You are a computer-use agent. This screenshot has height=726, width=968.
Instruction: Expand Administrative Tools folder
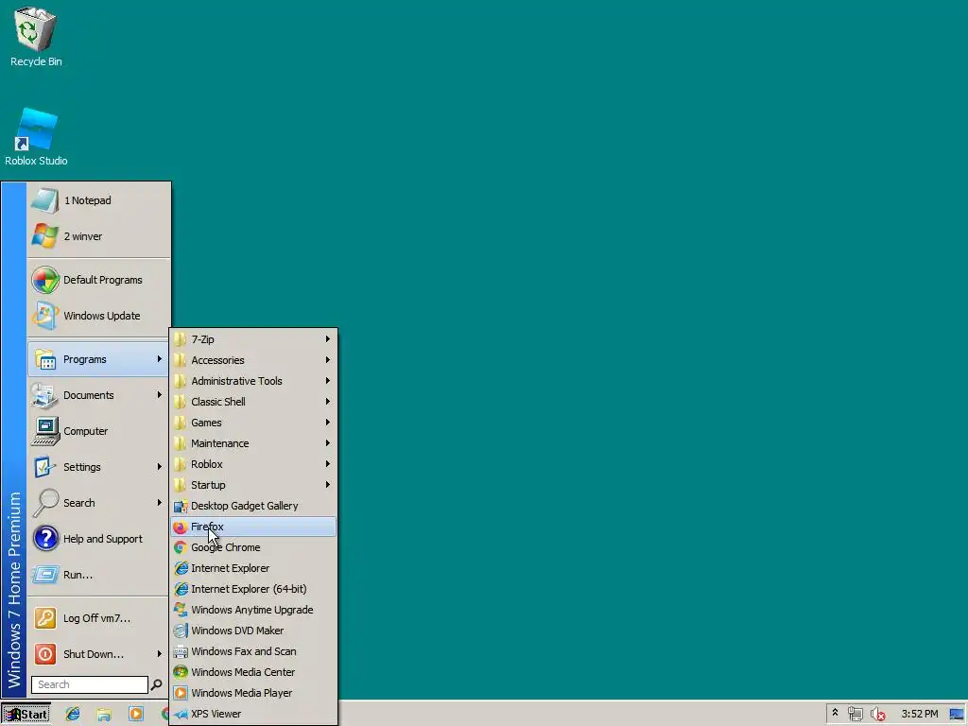click(x=253, y=381)
